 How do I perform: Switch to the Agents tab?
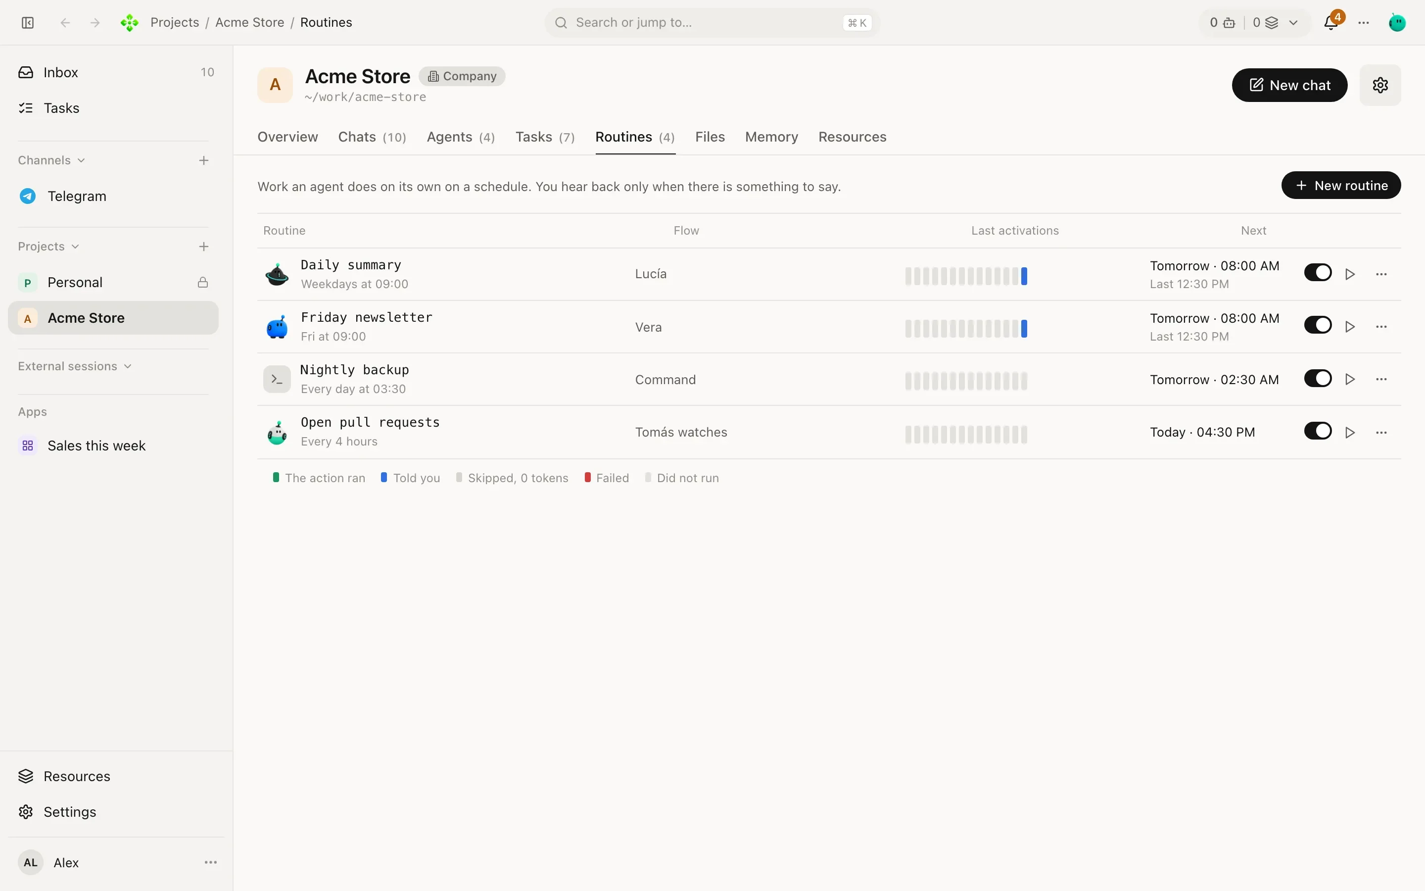461,137
